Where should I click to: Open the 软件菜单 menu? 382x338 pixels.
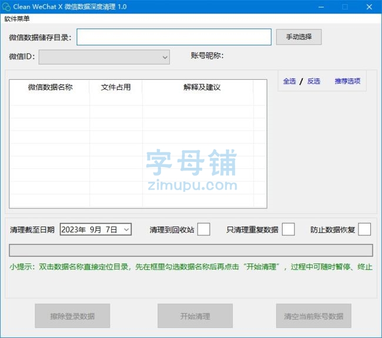[x=17, y=19]
